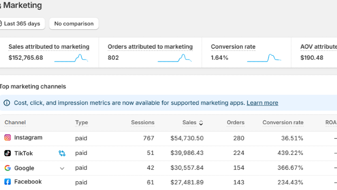Open the Last 365 days date picker
The image size is (337, 190).
click(x=22, y=24)
